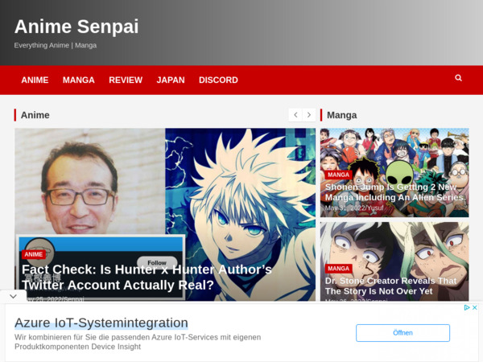Show next Anime slide arrow
Viewport: 483px width, 362px height.
(309, 115)
